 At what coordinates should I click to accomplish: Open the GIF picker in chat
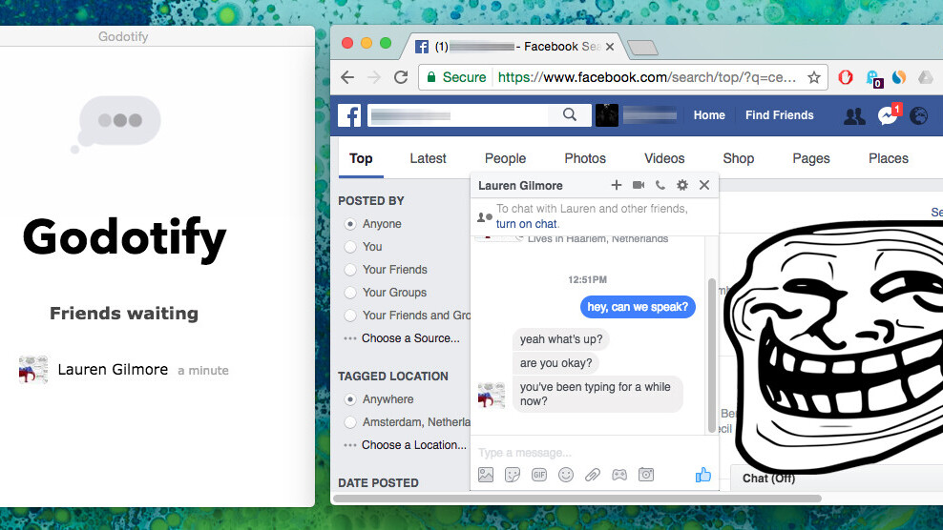coord(539,475)
